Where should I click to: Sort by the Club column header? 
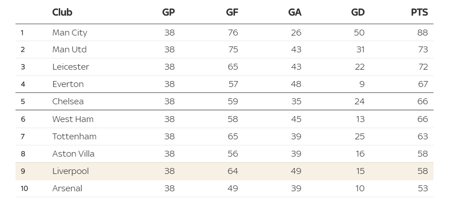click(x=62, y=12)
